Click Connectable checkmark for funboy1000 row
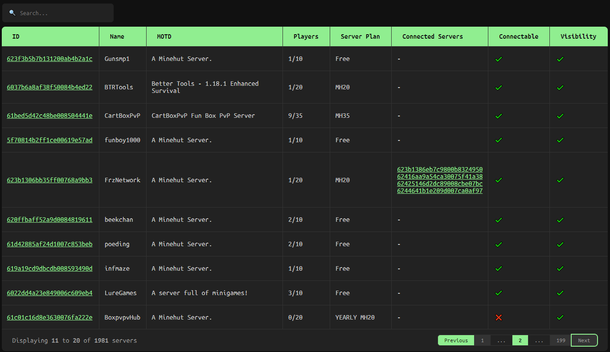This screenshot has width=610, height=352. [x=499, y=140]
